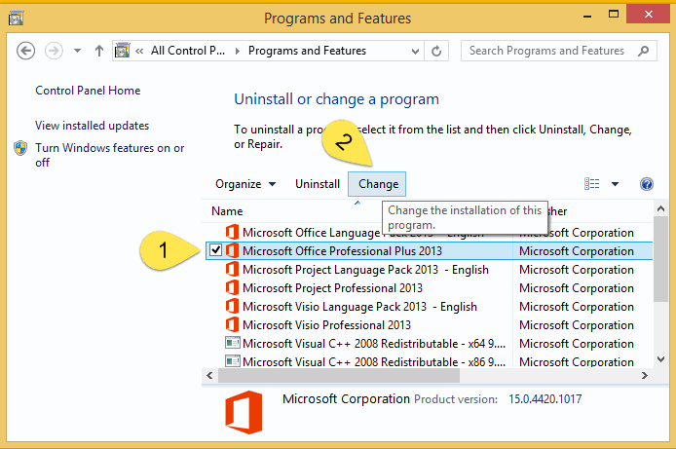Screen dimensions: 676x449
Task: Refresh the Programs and Features list
Action: click(436, 51)
